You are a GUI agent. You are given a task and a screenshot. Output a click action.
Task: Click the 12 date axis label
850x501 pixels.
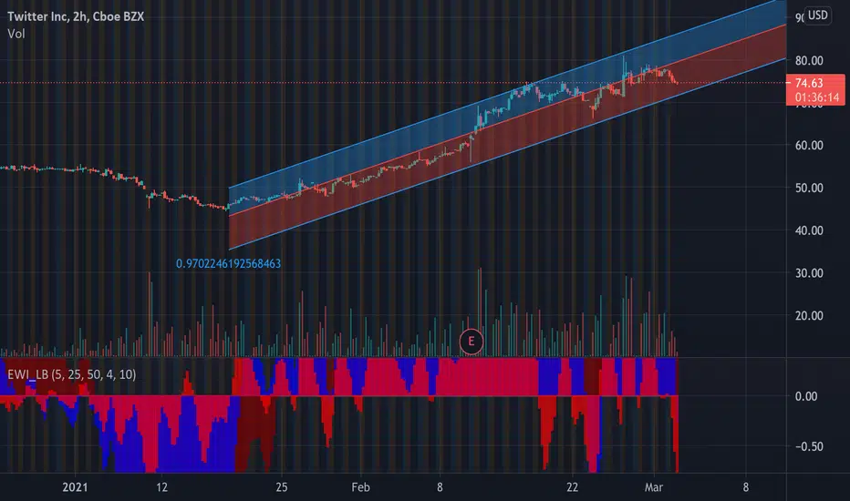coord(161,487)
